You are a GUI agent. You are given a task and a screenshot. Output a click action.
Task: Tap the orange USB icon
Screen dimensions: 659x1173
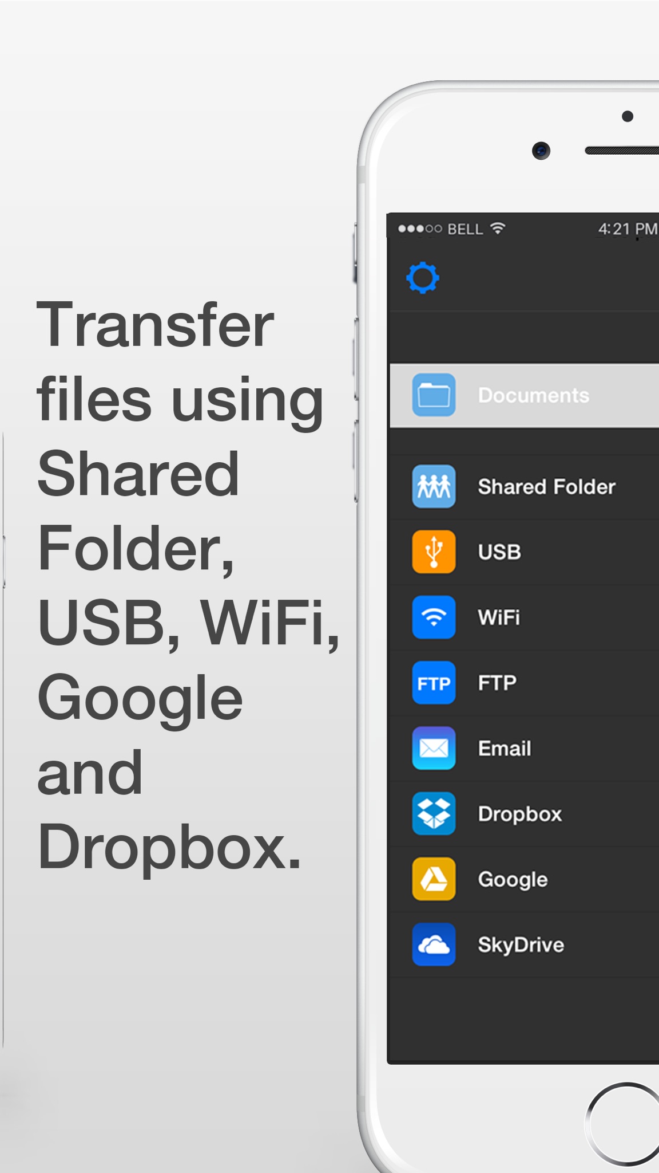tap(434, 552)
